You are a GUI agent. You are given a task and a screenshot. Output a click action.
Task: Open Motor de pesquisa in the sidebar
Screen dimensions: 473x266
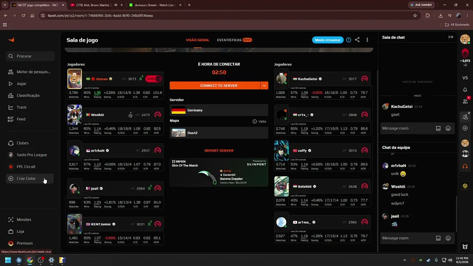[30, 72]
